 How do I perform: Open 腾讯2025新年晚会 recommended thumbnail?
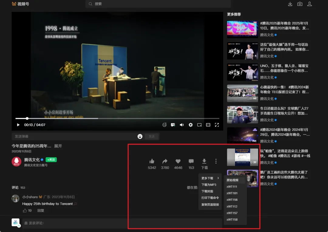point(242,29)
